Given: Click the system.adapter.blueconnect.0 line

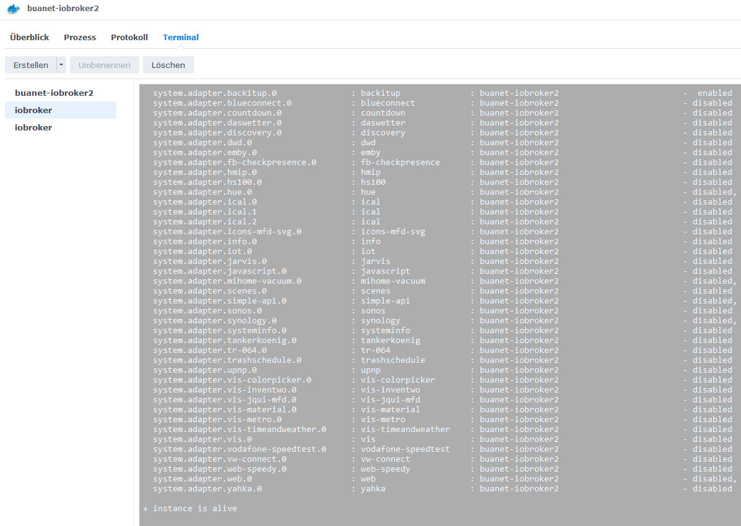Looking at the screenshot, I should 222,103.
